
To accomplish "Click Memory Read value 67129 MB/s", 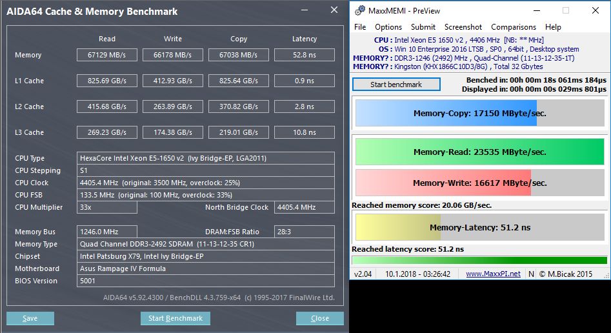I will 106,55.
